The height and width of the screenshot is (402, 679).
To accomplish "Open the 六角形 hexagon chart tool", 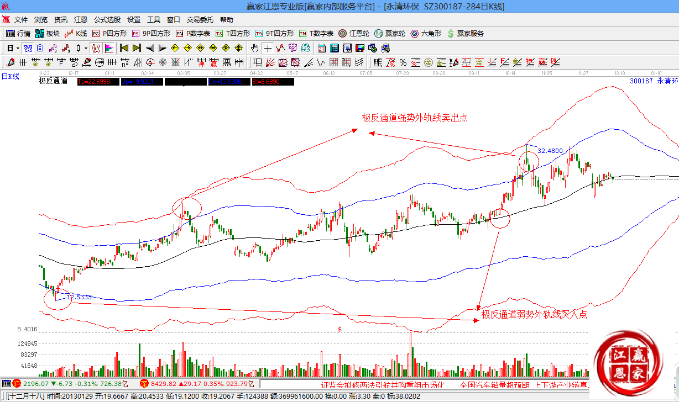I will click(x=426, y=34).
